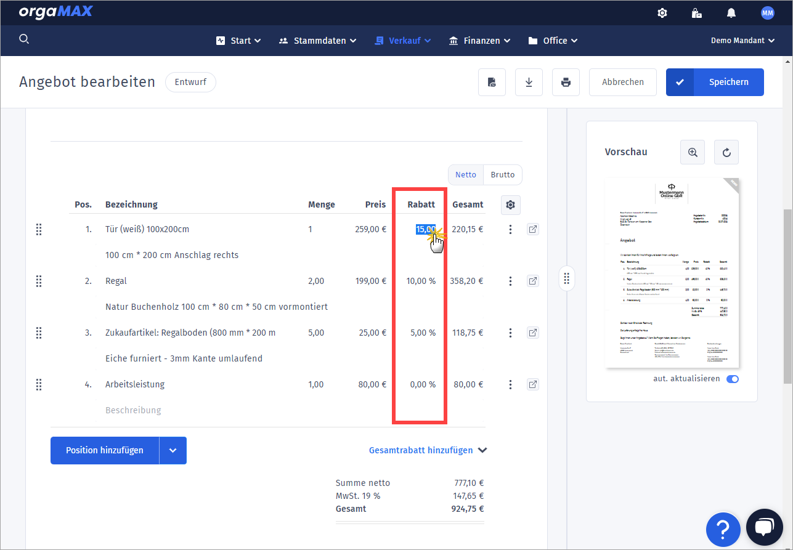Click Arbeitsleistung price 80,00 €
Viewport: 793px width, 550px height.
coord(372,385)
